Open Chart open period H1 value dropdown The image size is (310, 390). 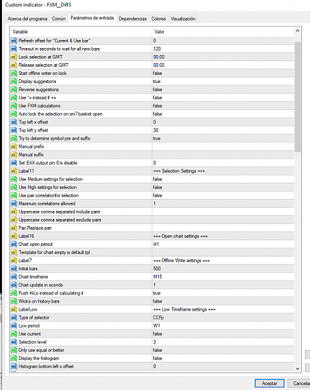click(x=223, y=244)
